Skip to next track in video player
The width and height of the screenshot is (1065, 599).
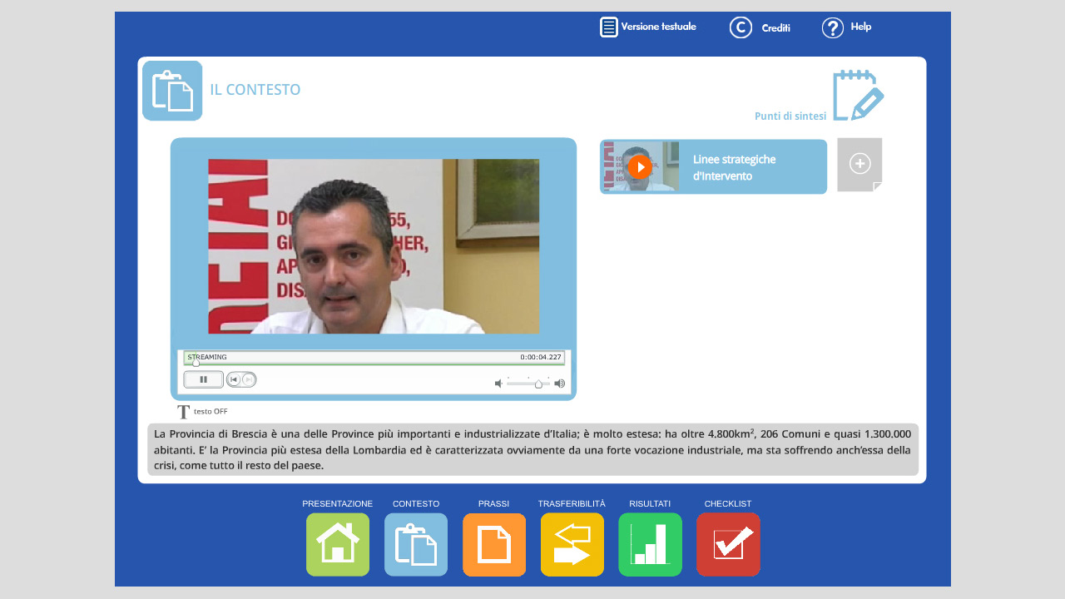pyautogui.click(x=248, y=379)
